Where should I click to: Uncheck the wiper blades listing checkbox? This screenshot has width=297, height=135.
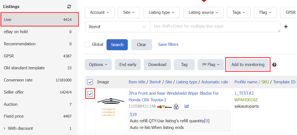click(90, 94)
